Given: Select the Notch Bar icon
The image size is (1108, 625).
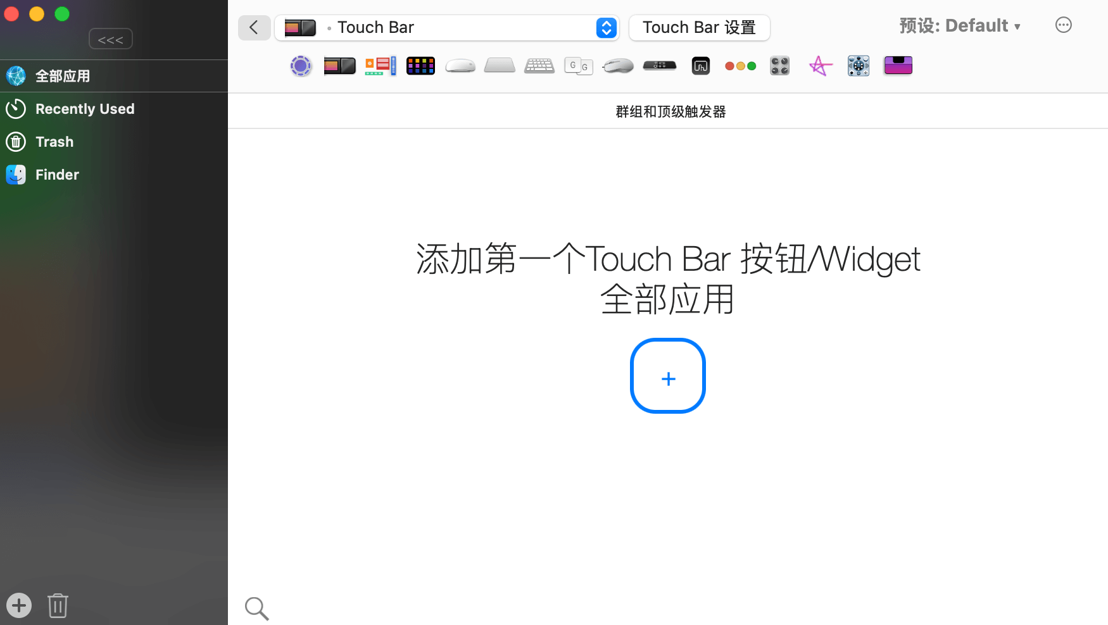Looking at the screenshot, I should coord(898,66).
